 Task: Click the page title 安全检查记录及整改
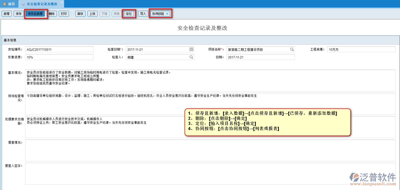pos(202,28)
